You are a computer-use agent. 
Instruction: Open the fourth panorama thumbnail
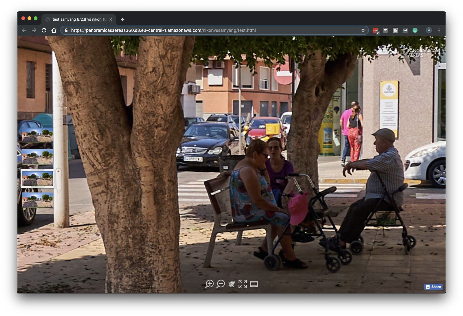37,200
